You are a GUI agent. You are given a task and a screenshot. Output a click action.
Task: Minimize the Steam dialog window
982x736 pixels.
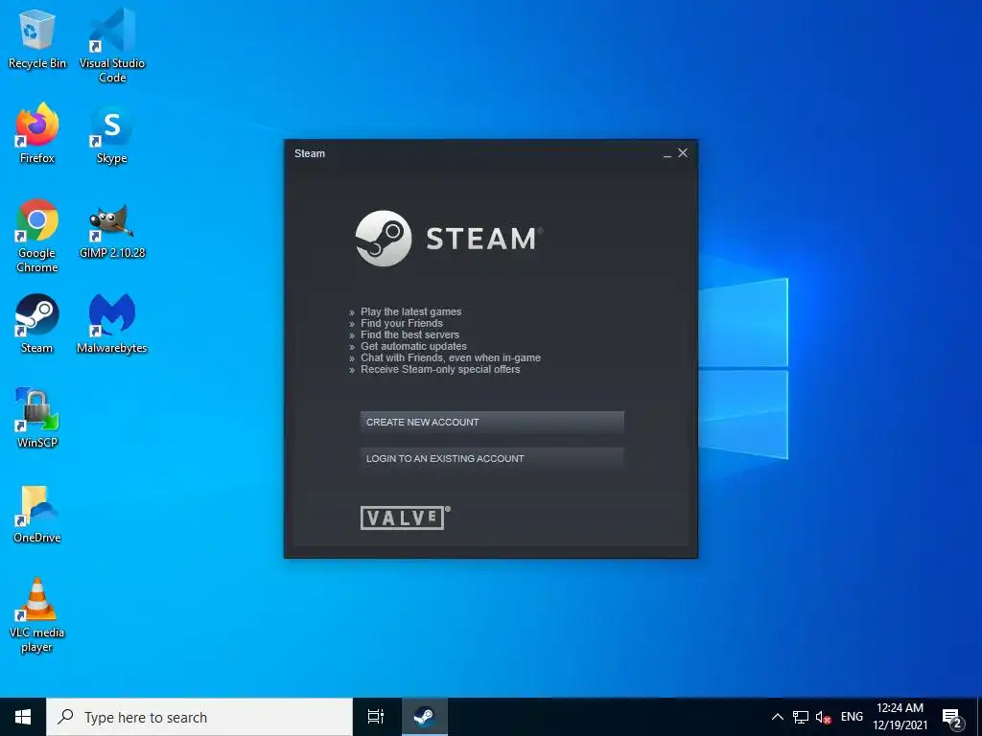point(667,153)
